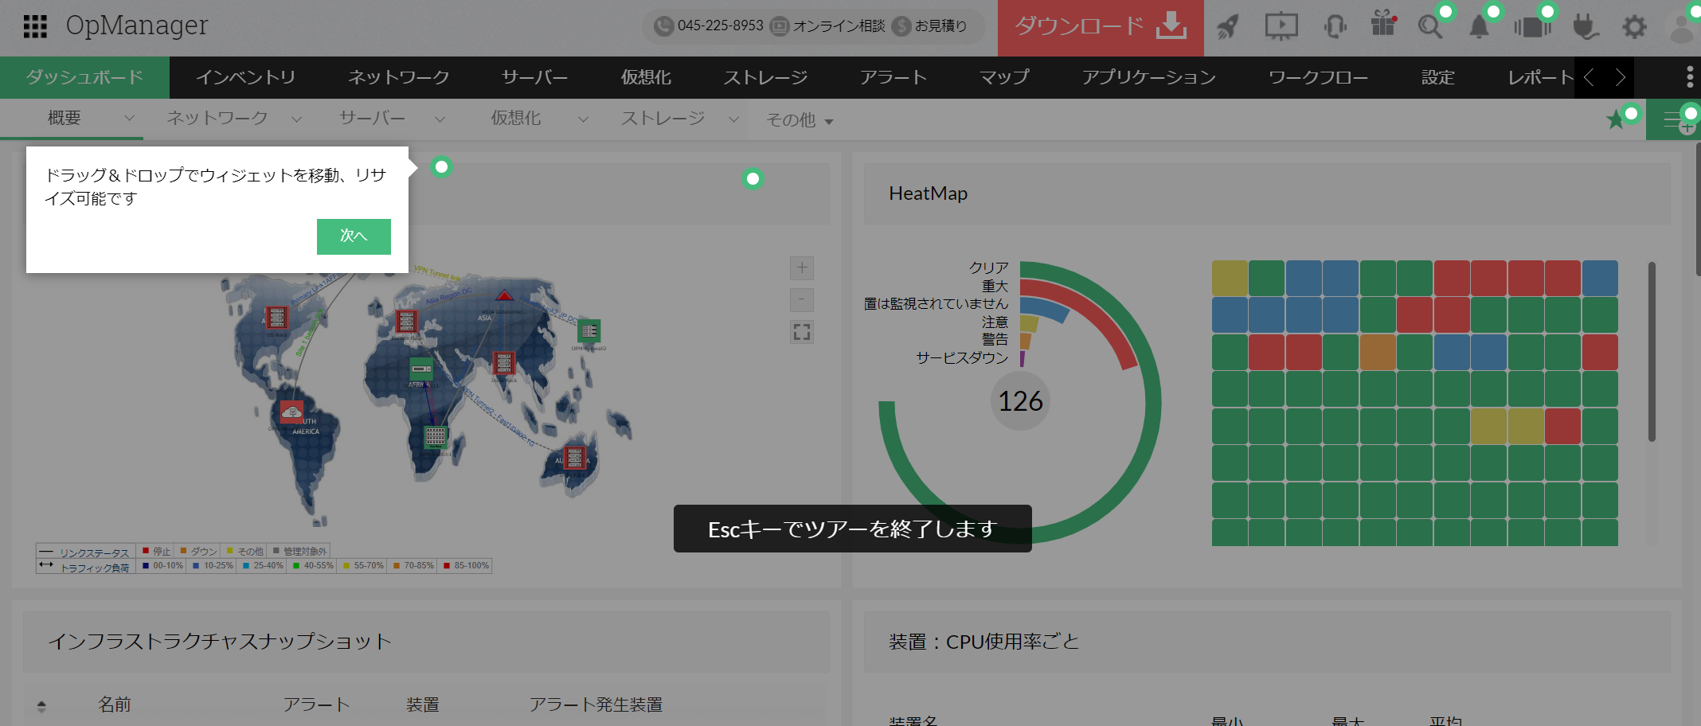Viewport: 1701px width, 726px height.
Task: Click the 126 device count in the donut
Action: click(1021, 401)
